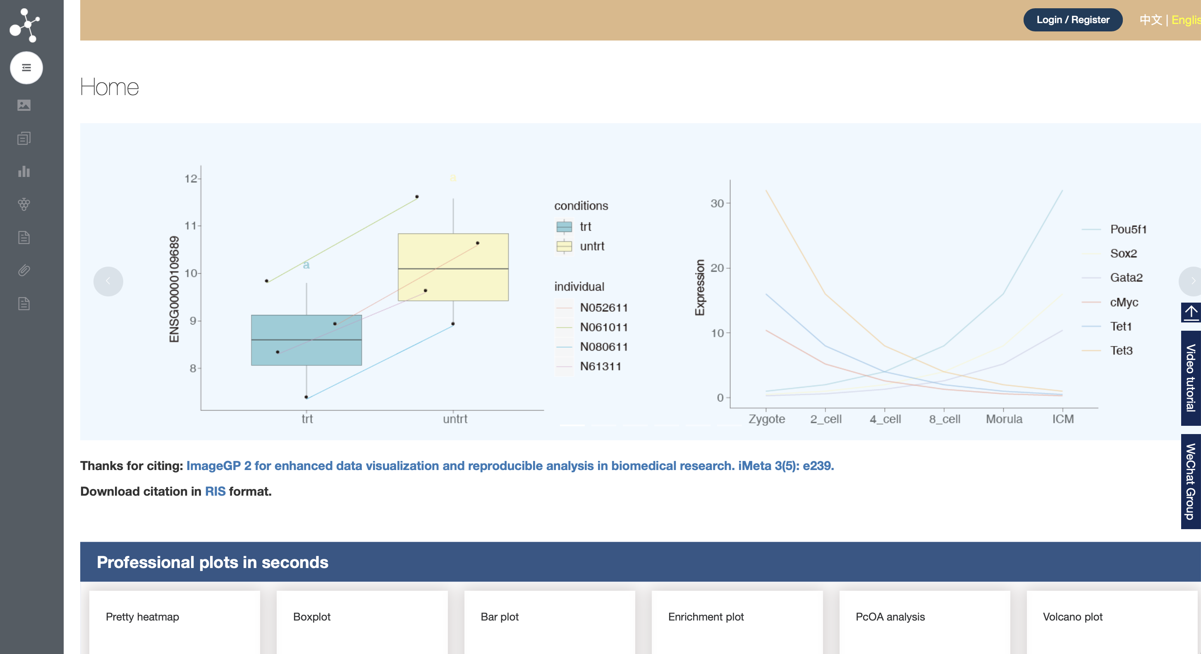Open the bar chart sidebar icon

coord(24,172)
